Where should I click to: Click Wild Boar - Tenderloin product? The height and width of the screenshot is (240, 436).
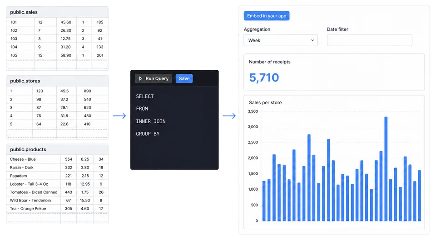click(x=30, y=200)
